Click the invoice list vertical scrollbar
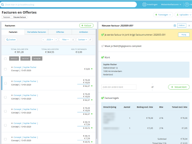Image resolution: width=192 pixels, height=144 pixels. click(x=96, y=84)
